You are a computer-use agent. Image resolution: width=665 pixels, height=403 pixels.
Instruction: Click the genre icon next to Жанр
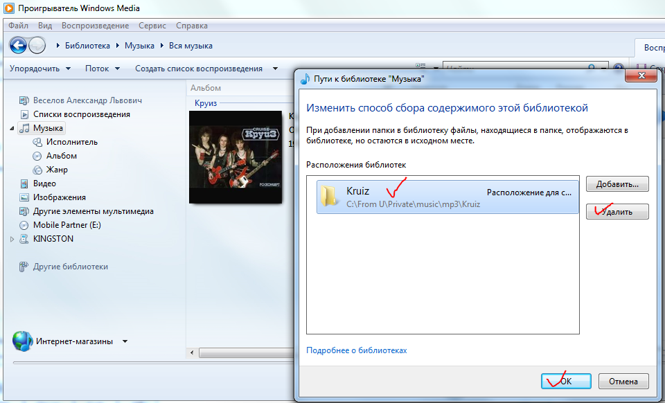coord(37,170)
